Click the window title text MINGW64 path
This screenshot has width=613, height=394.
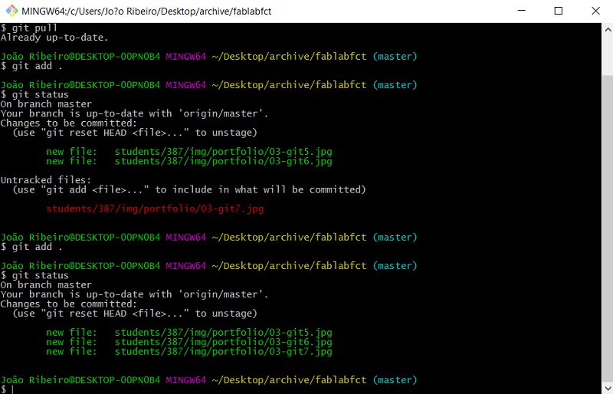(x=146, y=11)
